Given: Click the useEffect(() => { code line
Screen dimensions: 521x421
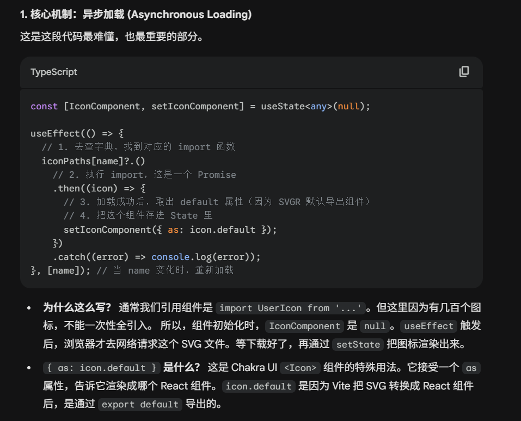Looking at the screenshot, I should [77, 133].
